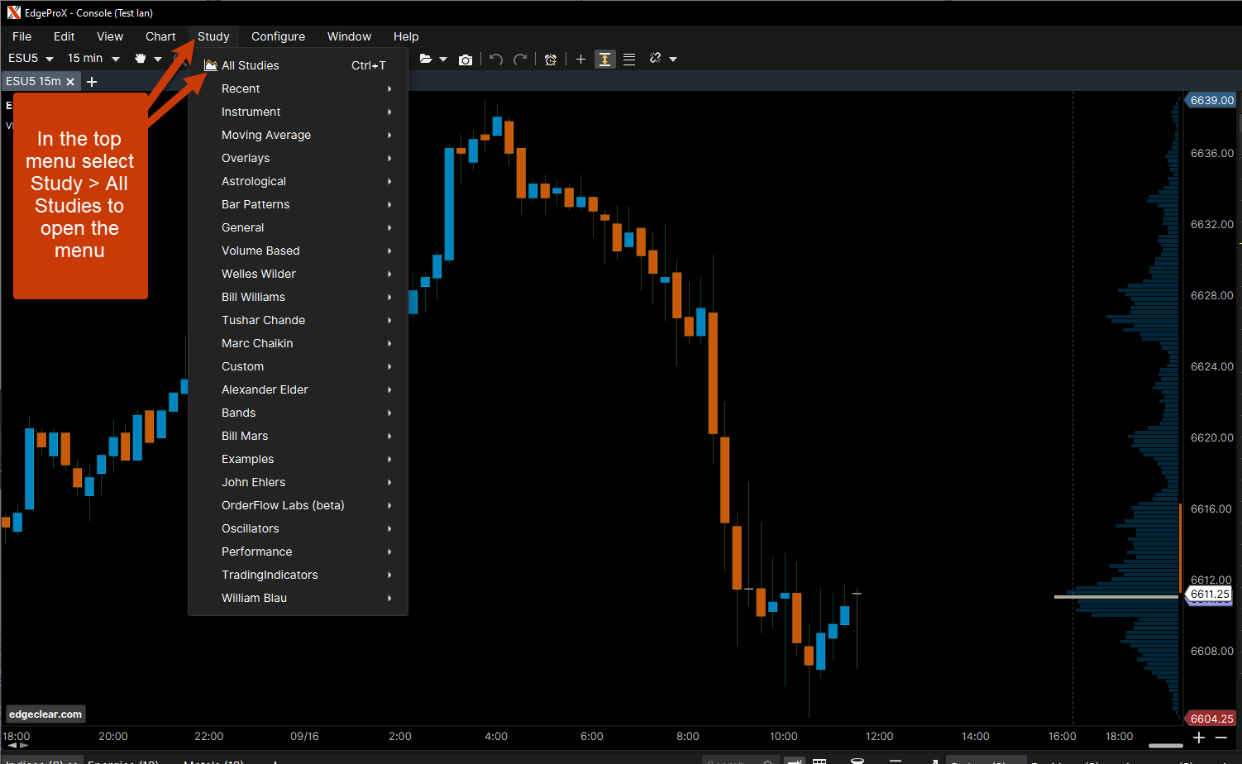This screenshot has width=1242, height=764.
Task: Click the horizontal time scrollbar handle
Action: (x=1166, y=745)
